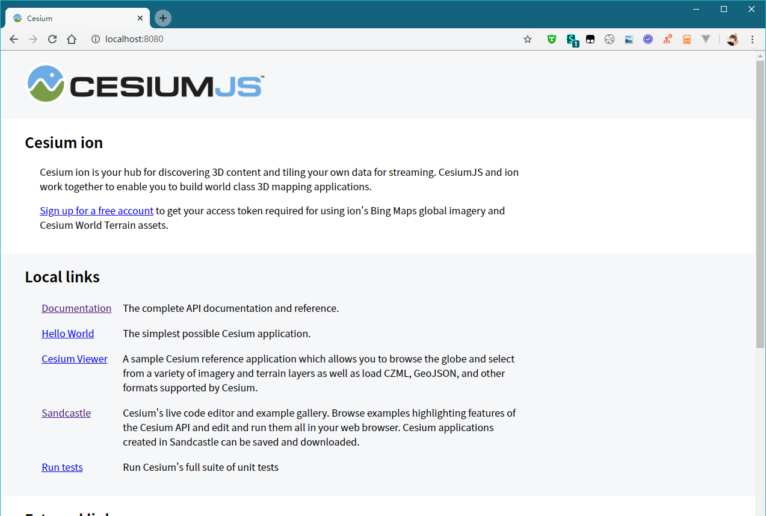Open the Hello World link

click(68, 334)
